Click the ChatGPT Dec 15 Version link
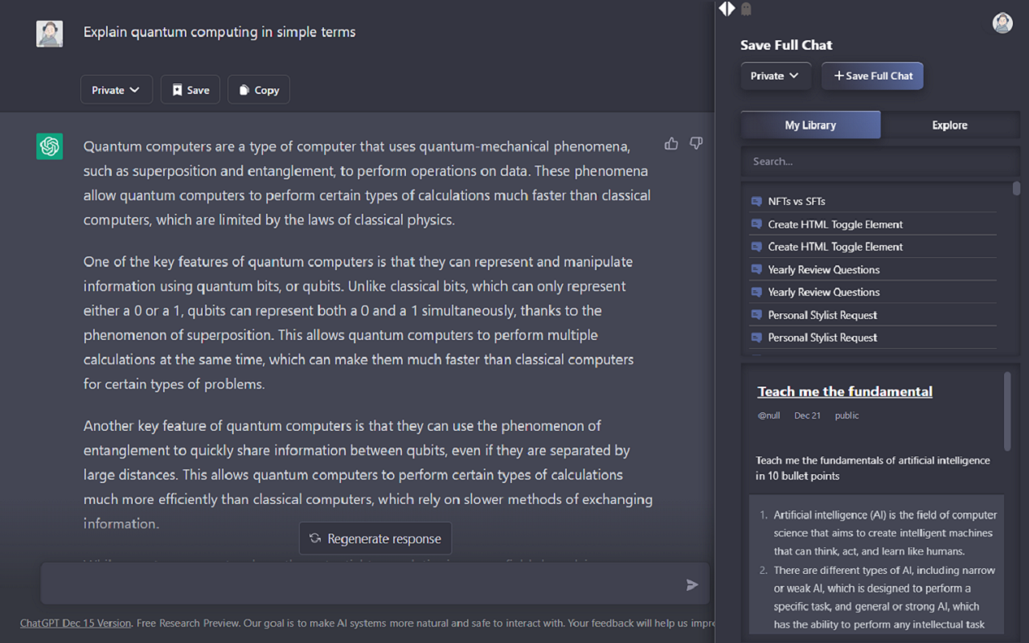Image resolution: width=1029 pixels, height=643 pixels. point(76,623)
